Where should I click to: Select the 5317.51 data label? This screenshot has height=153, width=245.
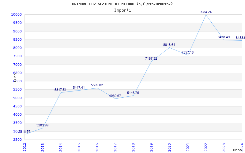[60, 90]
